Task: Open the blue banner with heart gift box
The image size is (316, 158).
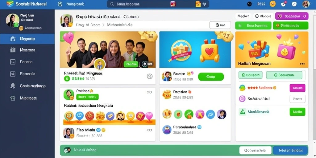Action: tap(195, 50)
